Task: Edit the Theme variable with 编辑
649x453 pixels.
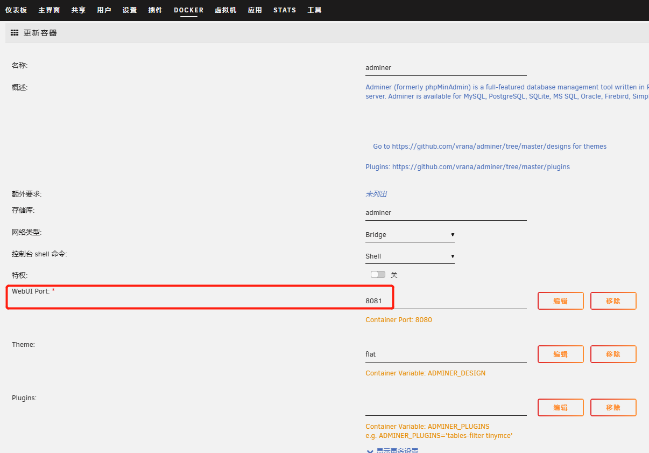Action: [560, 354]
